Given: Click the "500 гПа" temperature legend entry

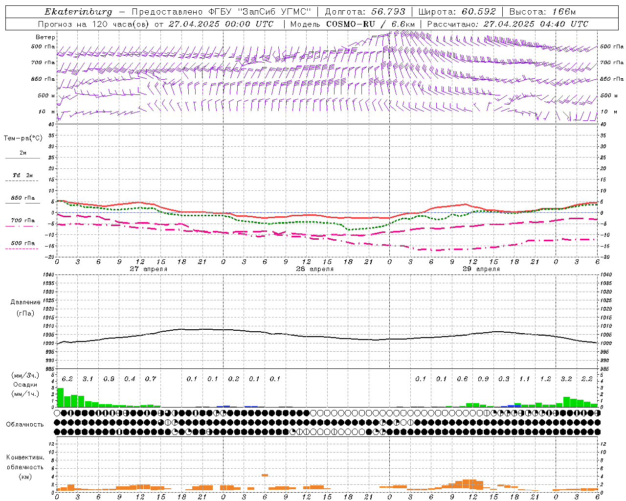Looking at the screenshot, I should [x=23, y=243].
